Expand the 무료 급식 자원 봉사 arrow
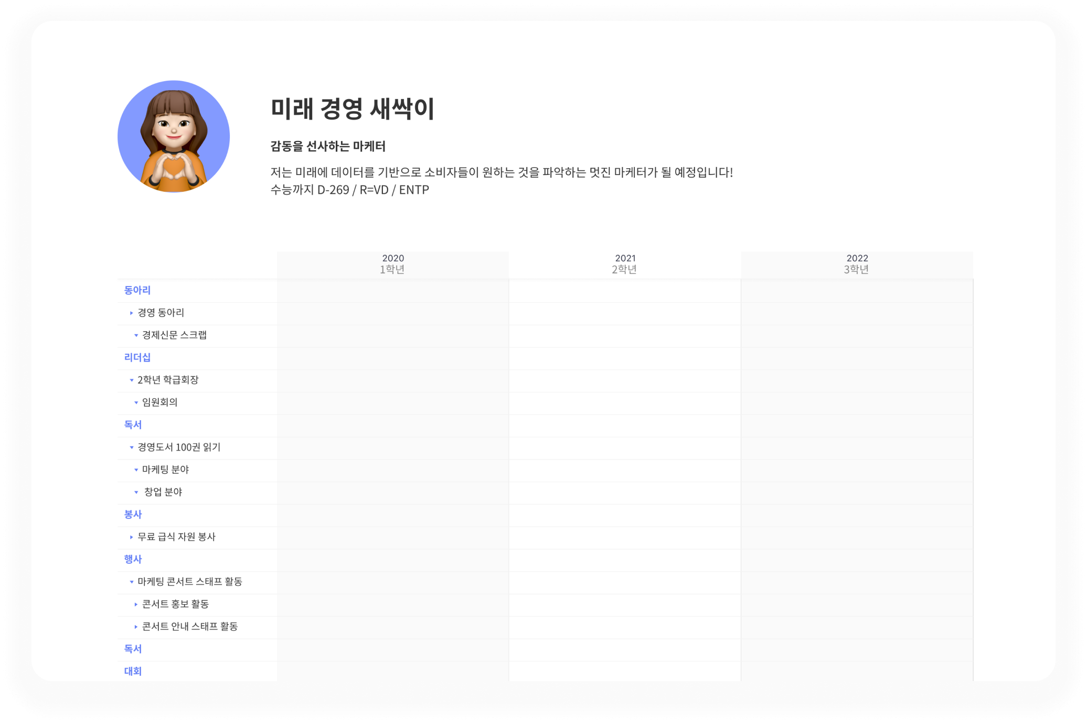The width and height of the screenshot is (1087, 723). pos(131,537)
